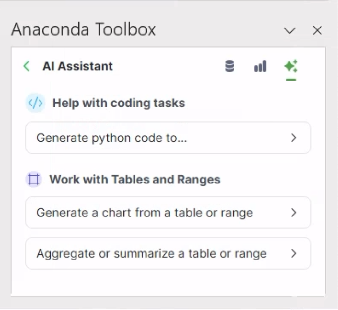
Task: Click the AI Assistant title
Action: [78, 66]
